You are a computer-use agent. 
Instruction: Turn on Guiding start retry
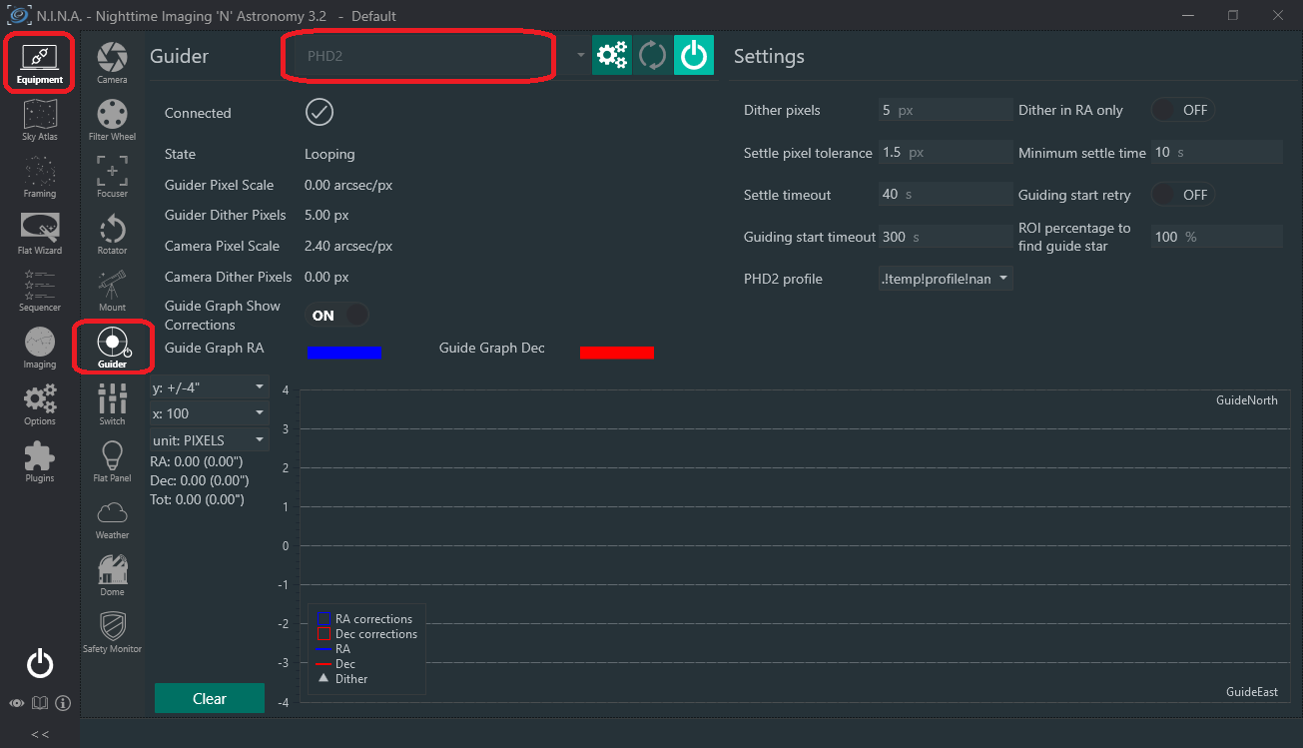[x=1182, y=195]
